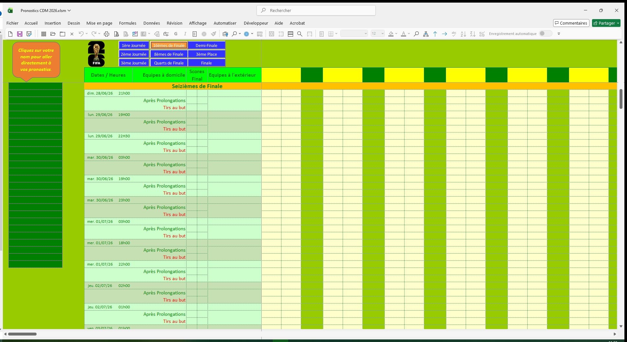
Task: Open the Formules ribbon tab
Action: 128,23
